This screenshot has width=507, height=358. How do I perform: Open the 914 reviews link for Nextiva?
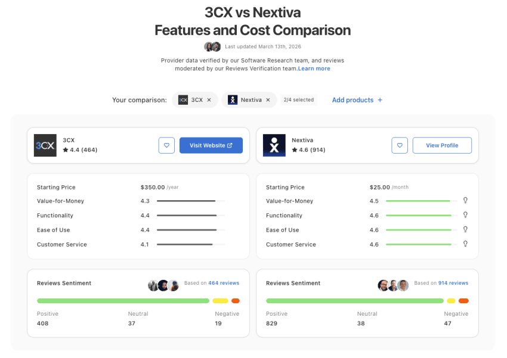pos(453,282)
